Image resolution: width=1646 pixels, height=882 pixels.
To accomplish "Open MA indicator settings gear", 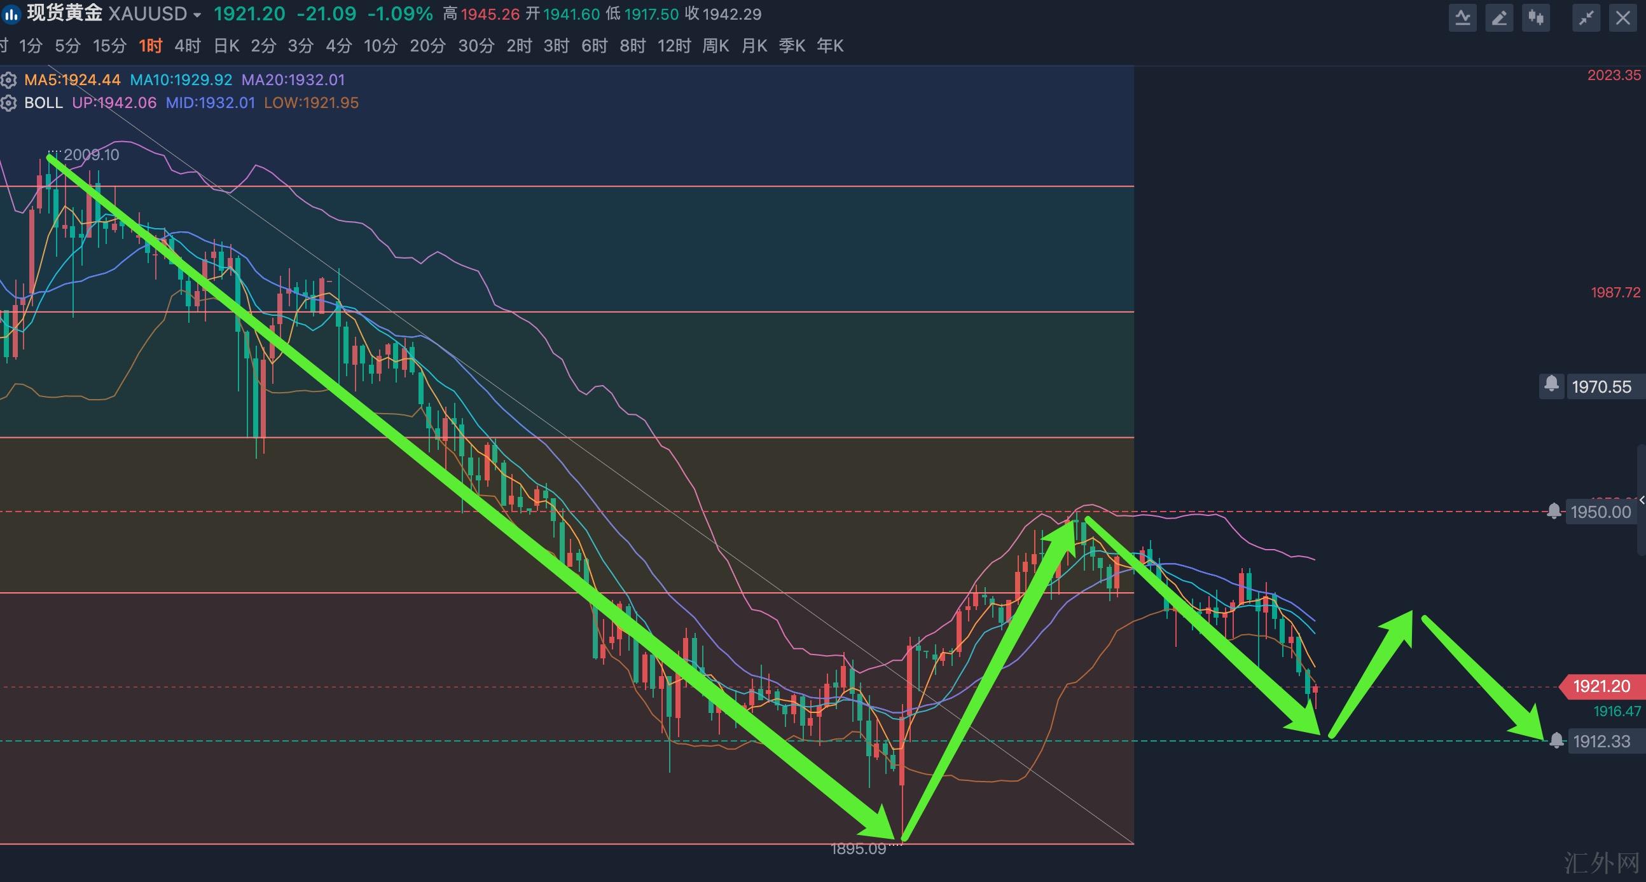I will (9, 81).
